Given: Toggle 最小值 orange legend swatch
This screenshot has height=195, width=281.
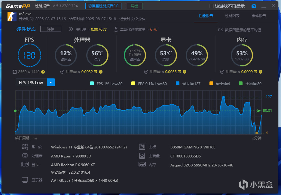Looking at the screenshot, I should pos(211,83).
